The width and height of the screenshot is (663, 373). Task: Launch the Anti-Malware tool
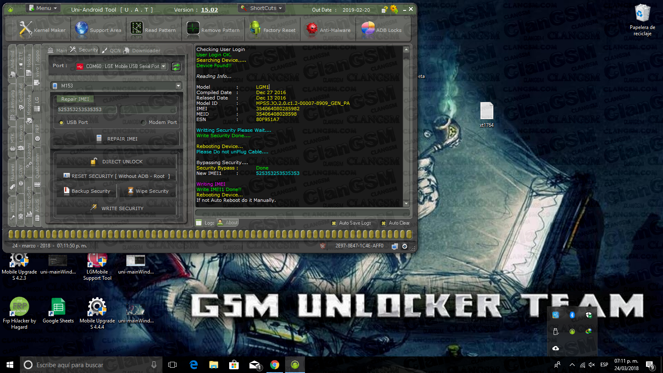[x=328, y=30]
